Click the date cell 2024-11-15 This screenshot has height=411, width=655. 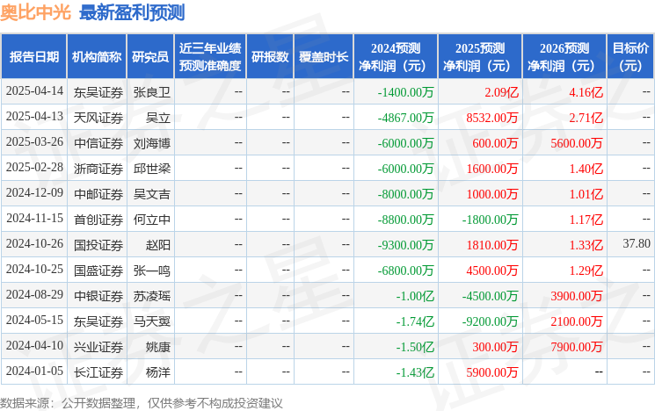(x=34, y=219)
